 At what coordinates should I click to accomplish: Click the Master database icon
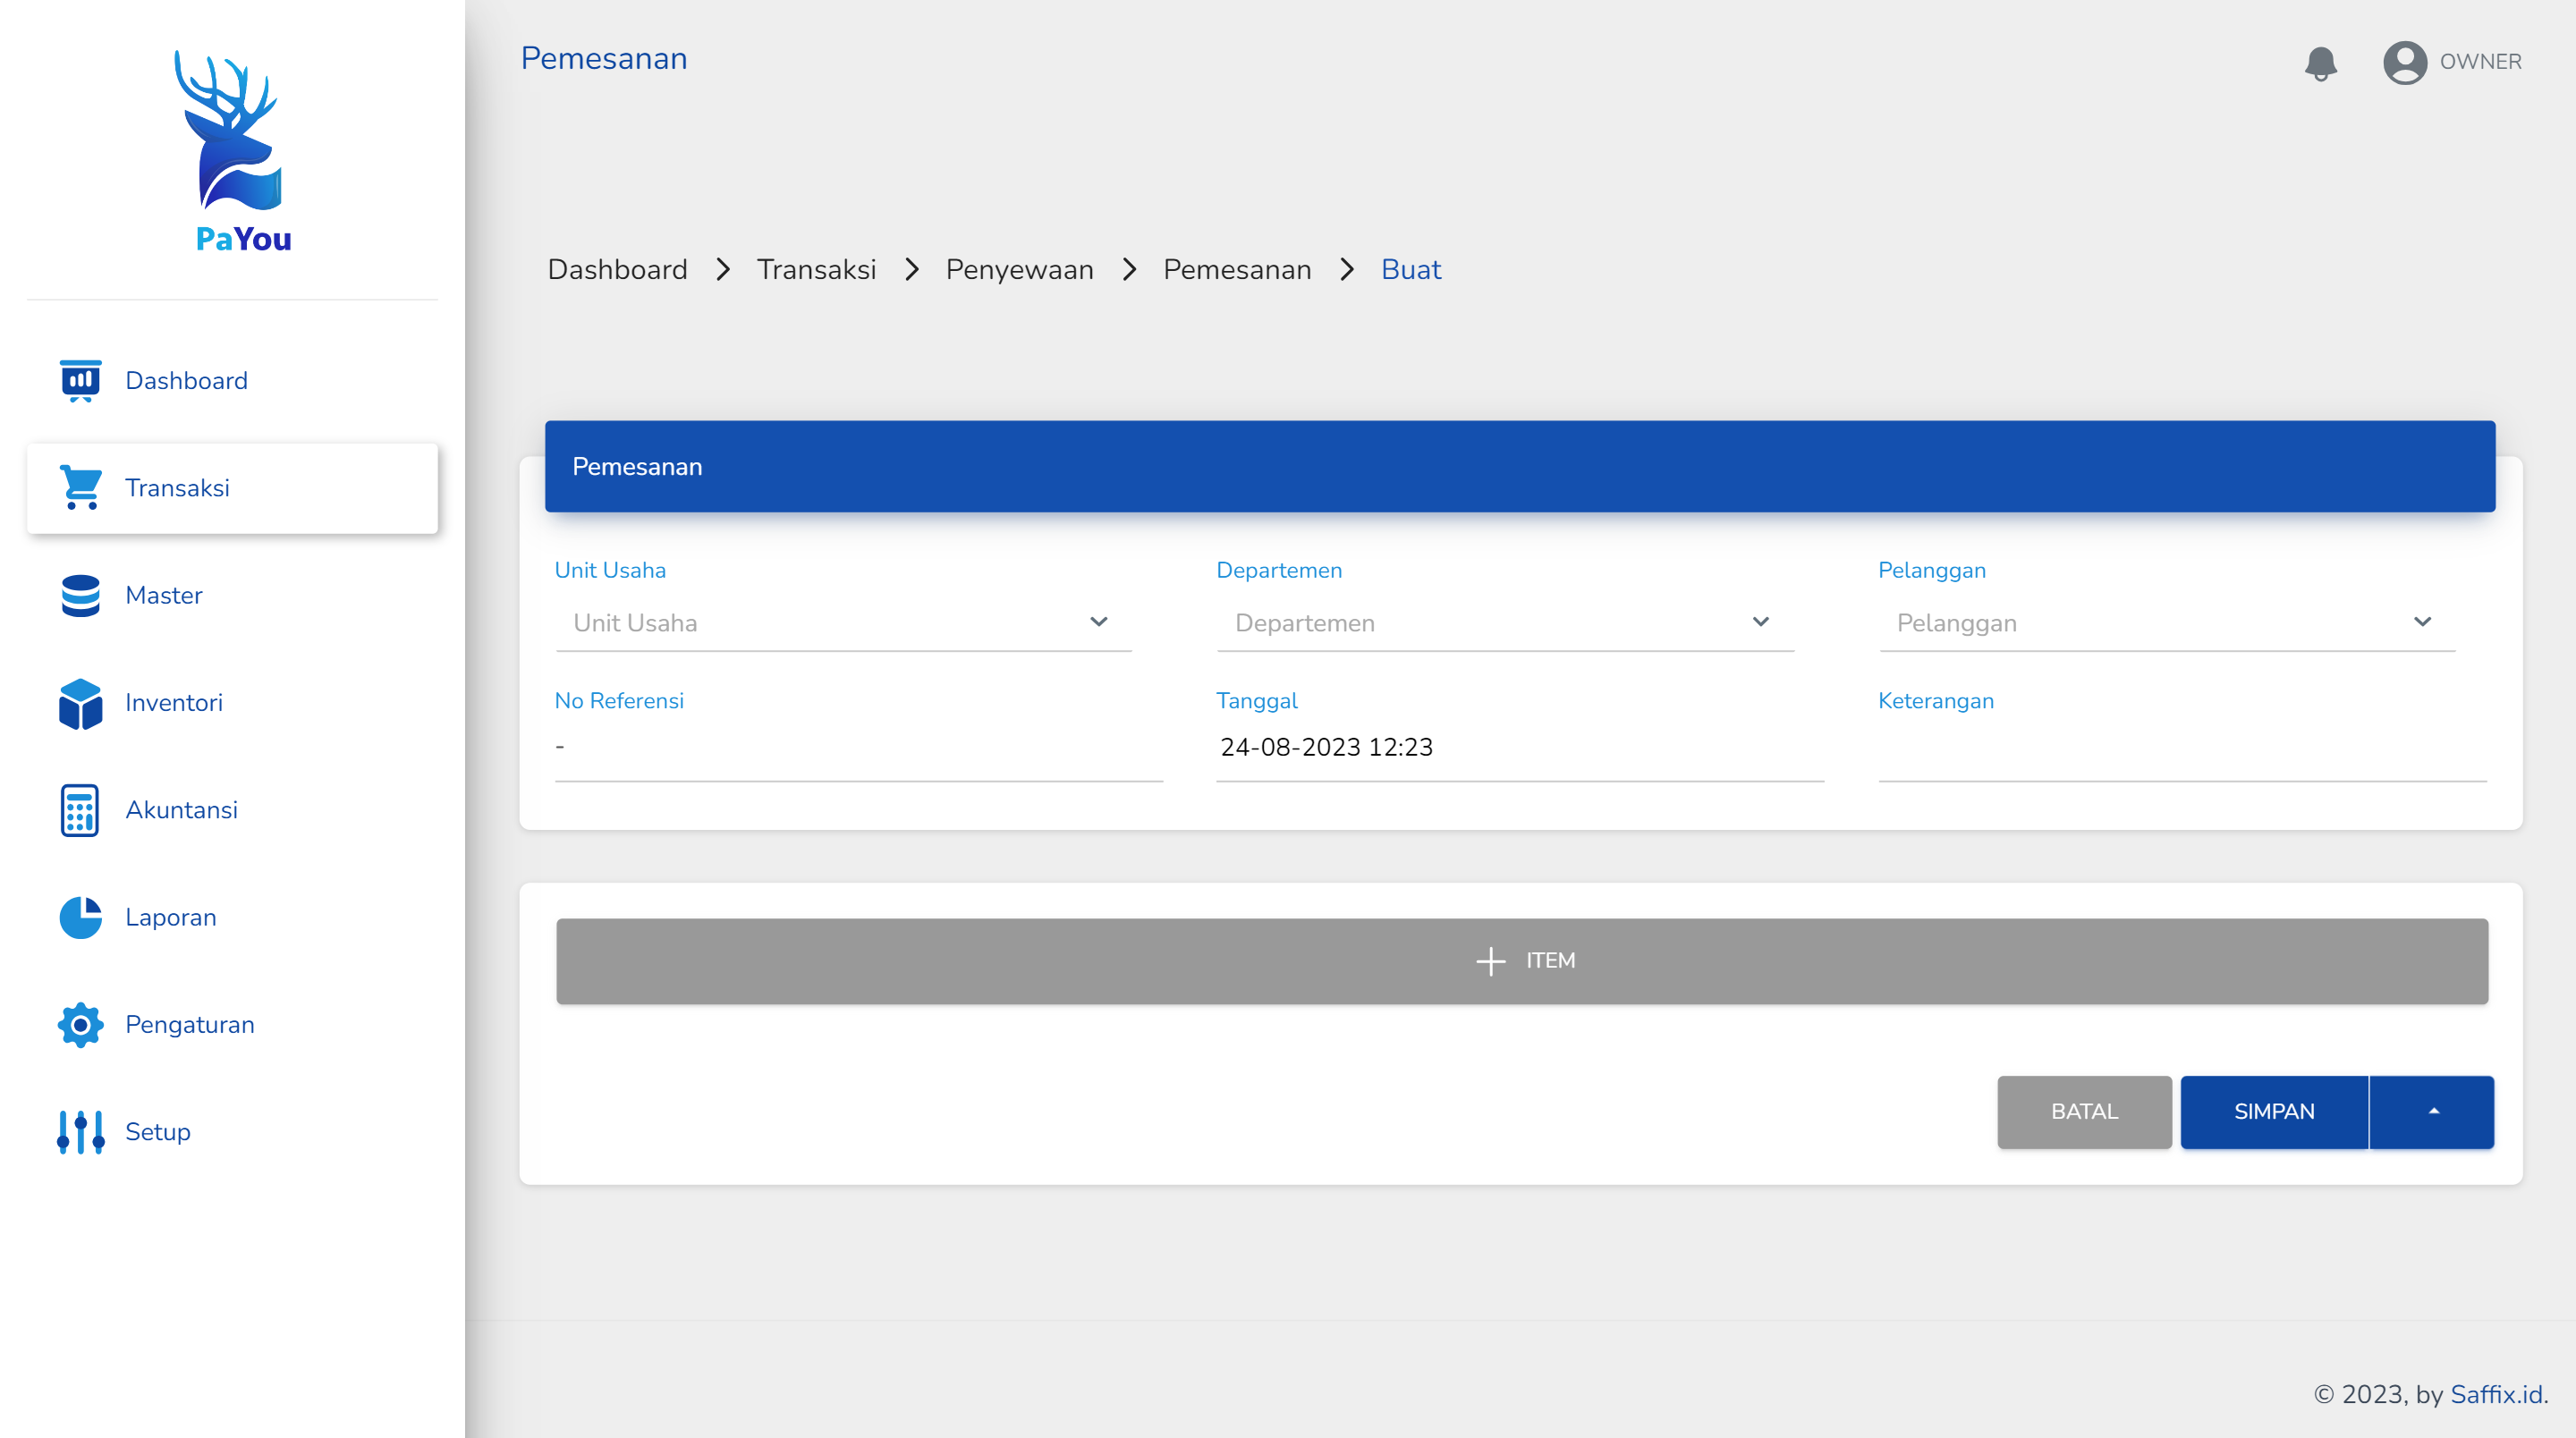click(80, 596)
